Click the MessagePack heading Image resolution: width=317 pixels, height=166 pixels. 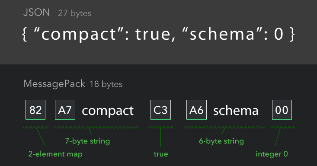pos(54,84)
